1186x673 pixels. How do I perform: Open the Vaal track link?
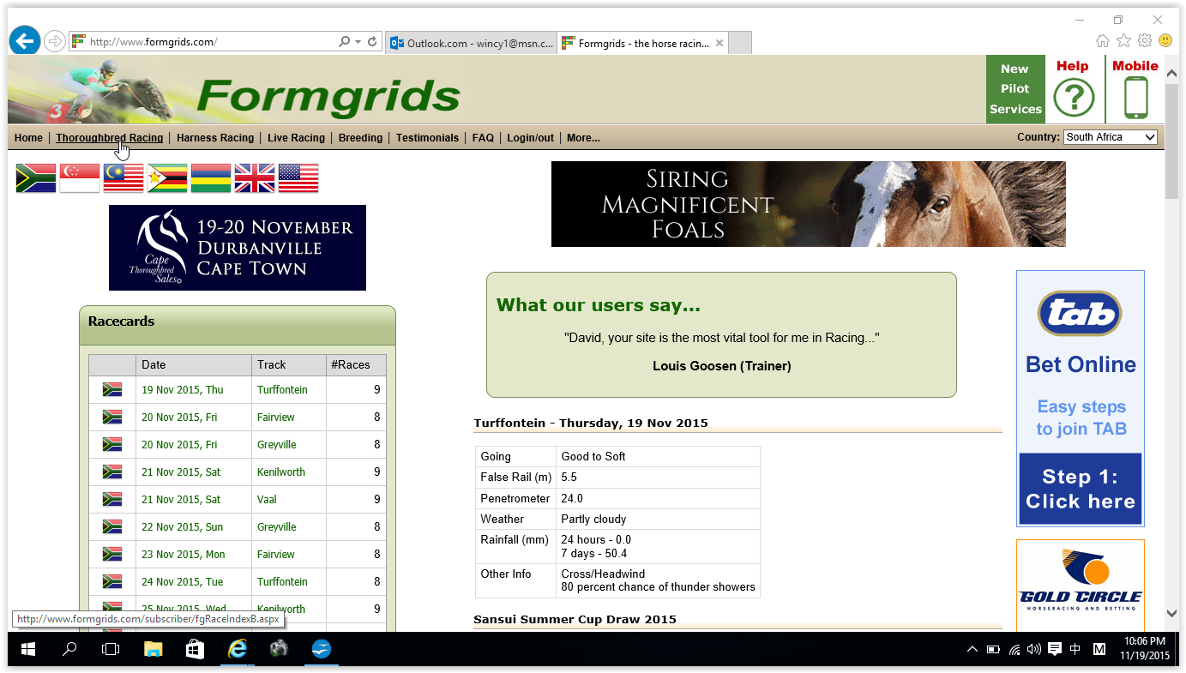pos(267,499)
